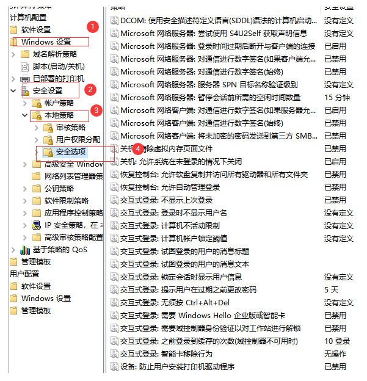The height and width of the screenshot is (381, 367).
Task: Select 网络列表管理器策略 in the tree
Action: [73, 176]
